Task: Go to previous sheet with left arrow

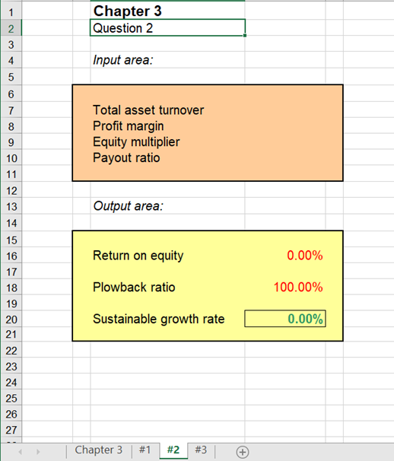Action: [20, 452]
